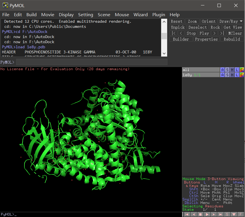The width and height of the screenshot is (245, 217).
Task: Click the Unpick button
Action: point(178,27)
